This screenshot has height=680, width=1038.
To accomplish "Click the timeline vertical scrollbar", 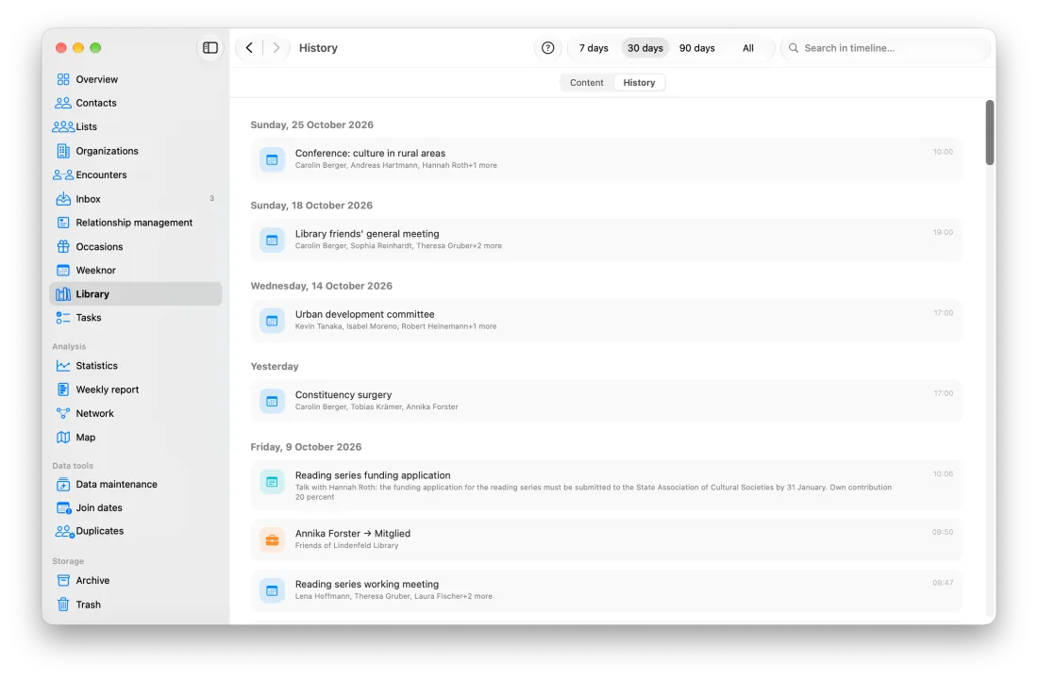I will pos(990,132).
